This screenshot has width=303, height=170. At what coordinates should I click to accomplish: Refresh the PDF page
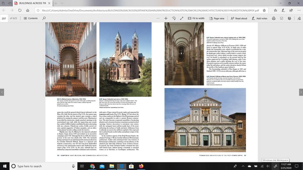[x=20, y=10]
